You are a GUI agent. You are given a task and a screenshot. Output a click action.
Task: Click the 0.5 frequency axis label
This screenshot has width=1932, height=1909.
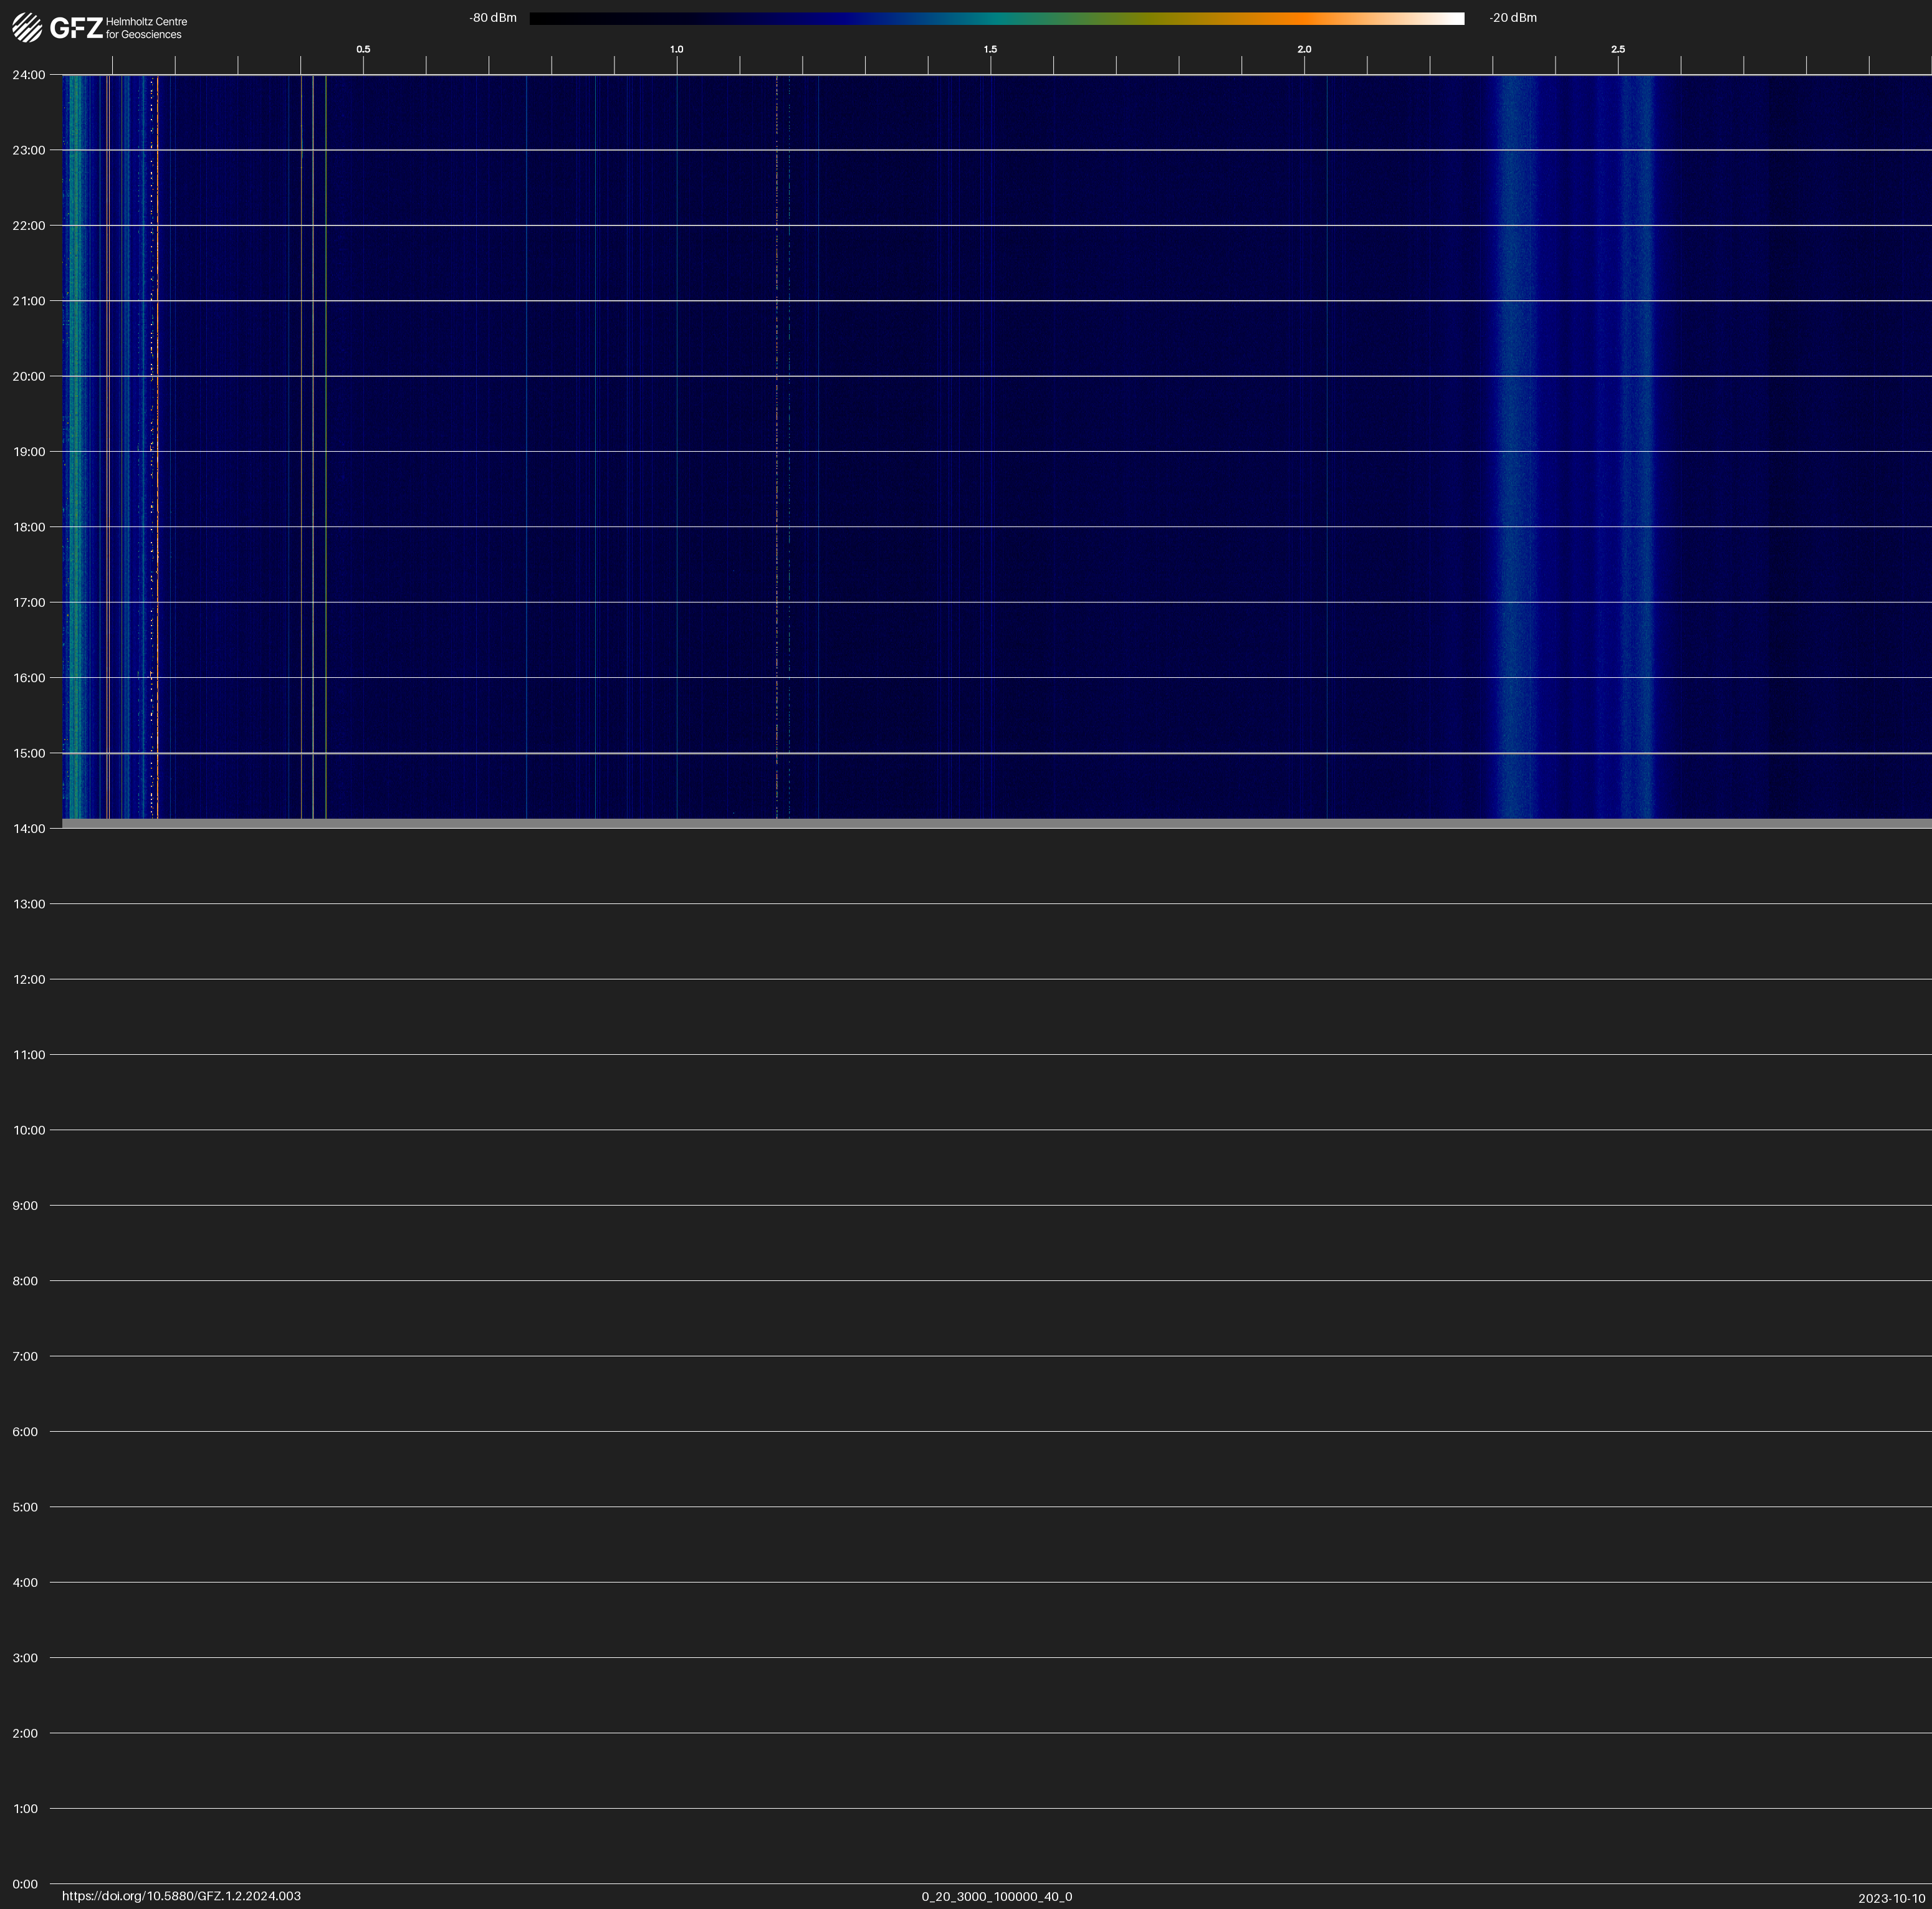click(363, 49)
